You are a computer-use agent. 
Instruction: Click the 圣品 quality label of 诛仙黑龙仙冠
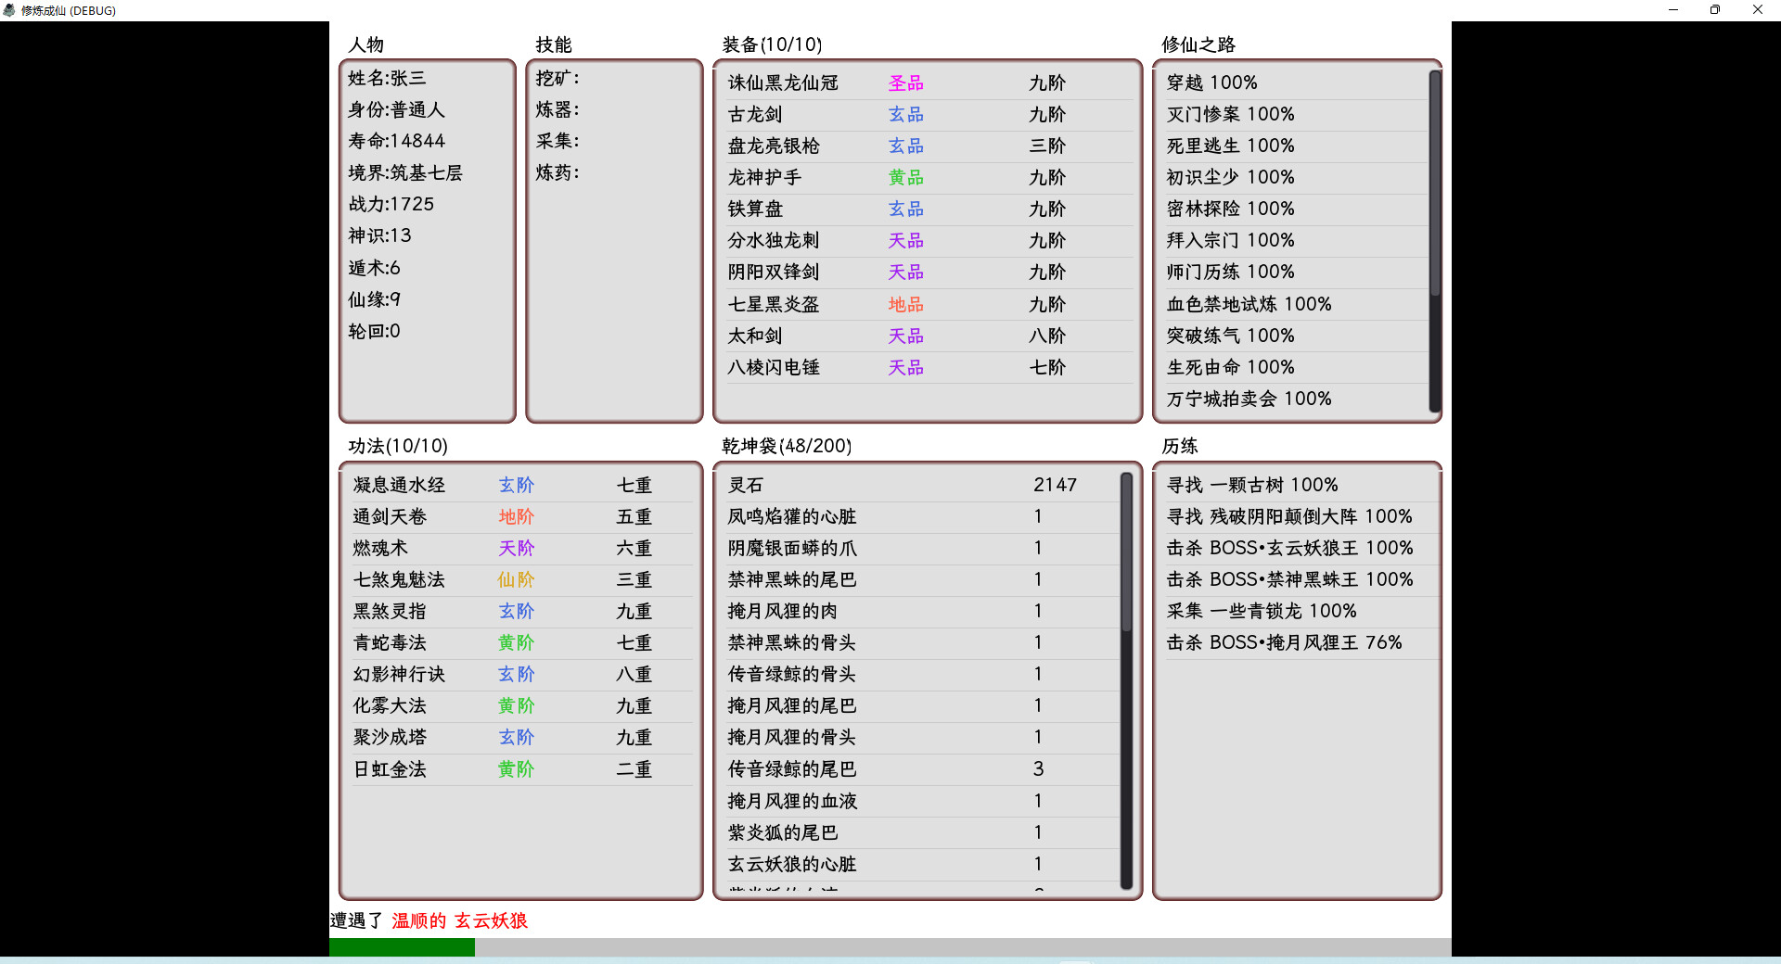pyautogui.click(x=904, y=82)
